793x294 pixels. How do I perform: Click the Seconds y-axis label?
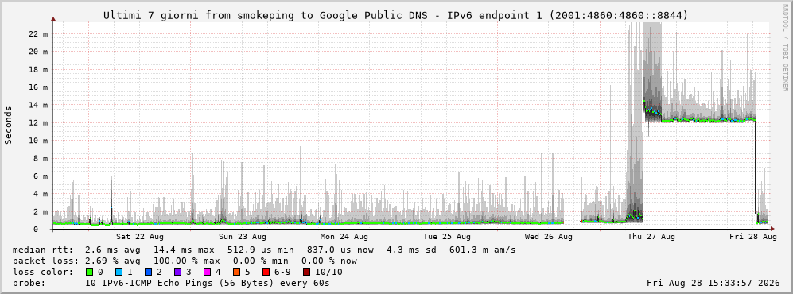[9, 125]
